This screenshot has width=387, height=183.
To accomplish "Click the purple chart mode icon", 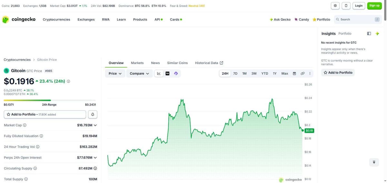I will 176,73.
